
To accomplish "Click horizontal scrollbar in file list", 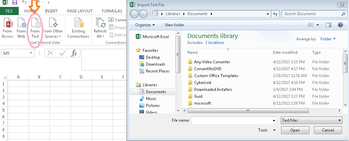I will tap(247, 111).
